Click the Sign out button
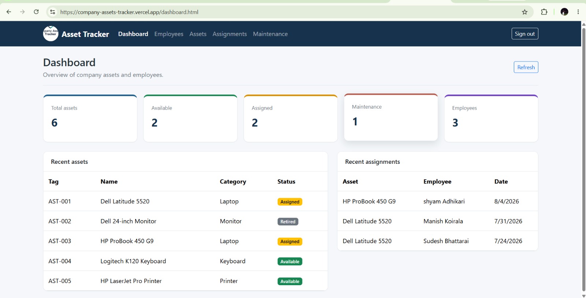This screenshot has width=586, height=298. tap(525, 34)
